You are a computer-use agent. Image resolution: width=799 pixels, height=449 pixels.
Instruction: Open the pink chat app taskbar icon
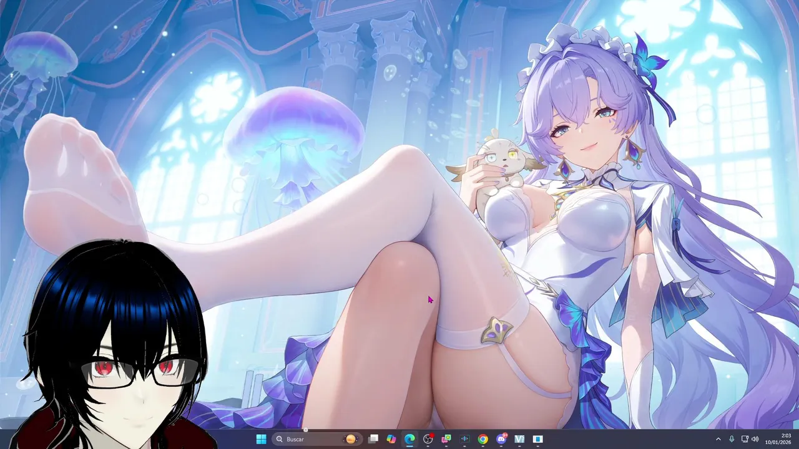446,439
